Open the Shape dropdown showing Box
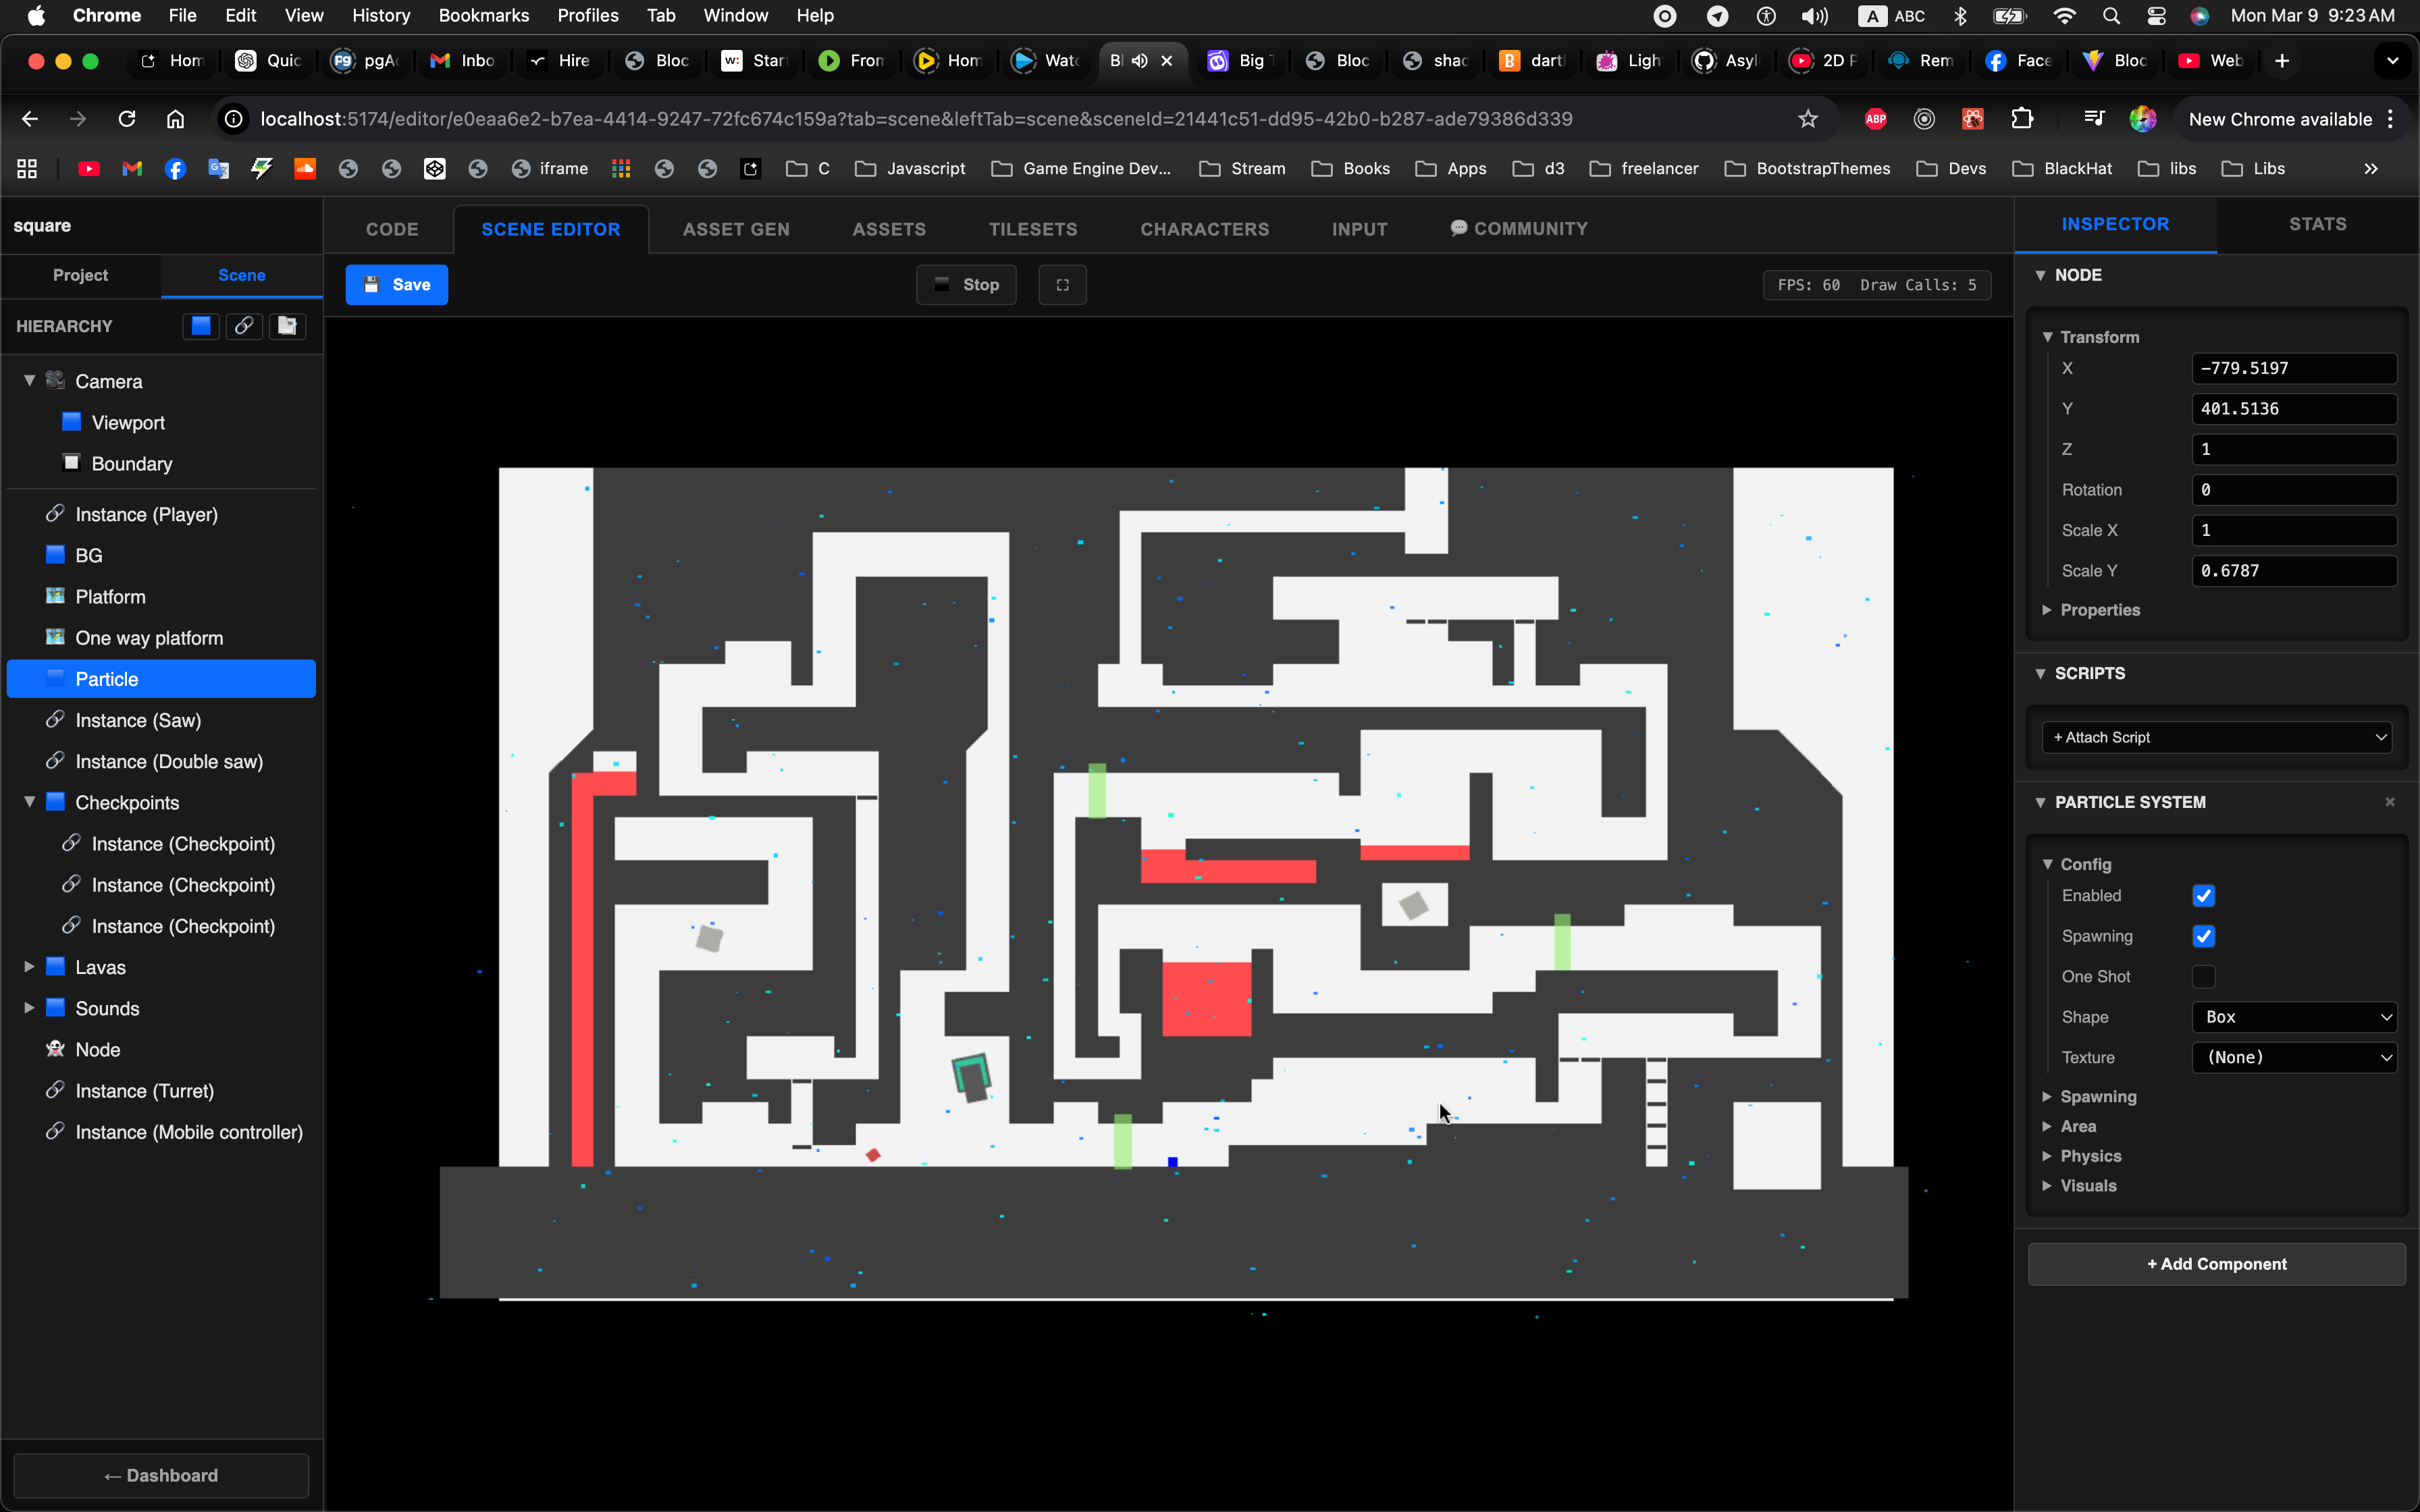This screenshot has width=2420, height=1512. tap(2293, 1017)
